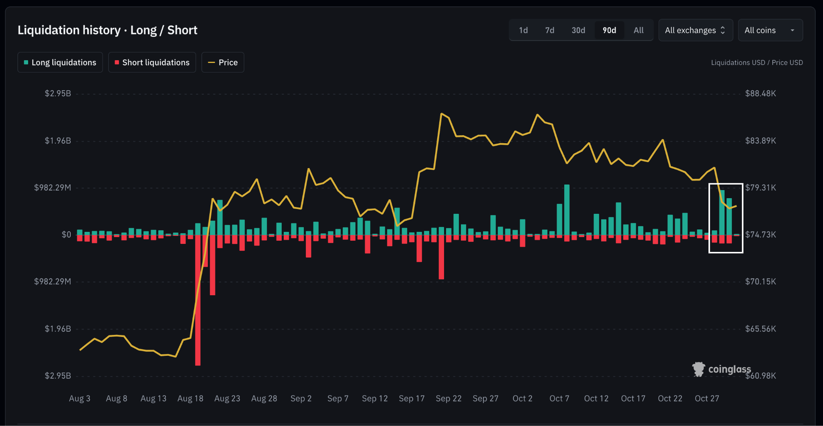The width and height of the screenshot is (823, 426).
Task: Click the Oct 27 date label
Action: [707, 398]
